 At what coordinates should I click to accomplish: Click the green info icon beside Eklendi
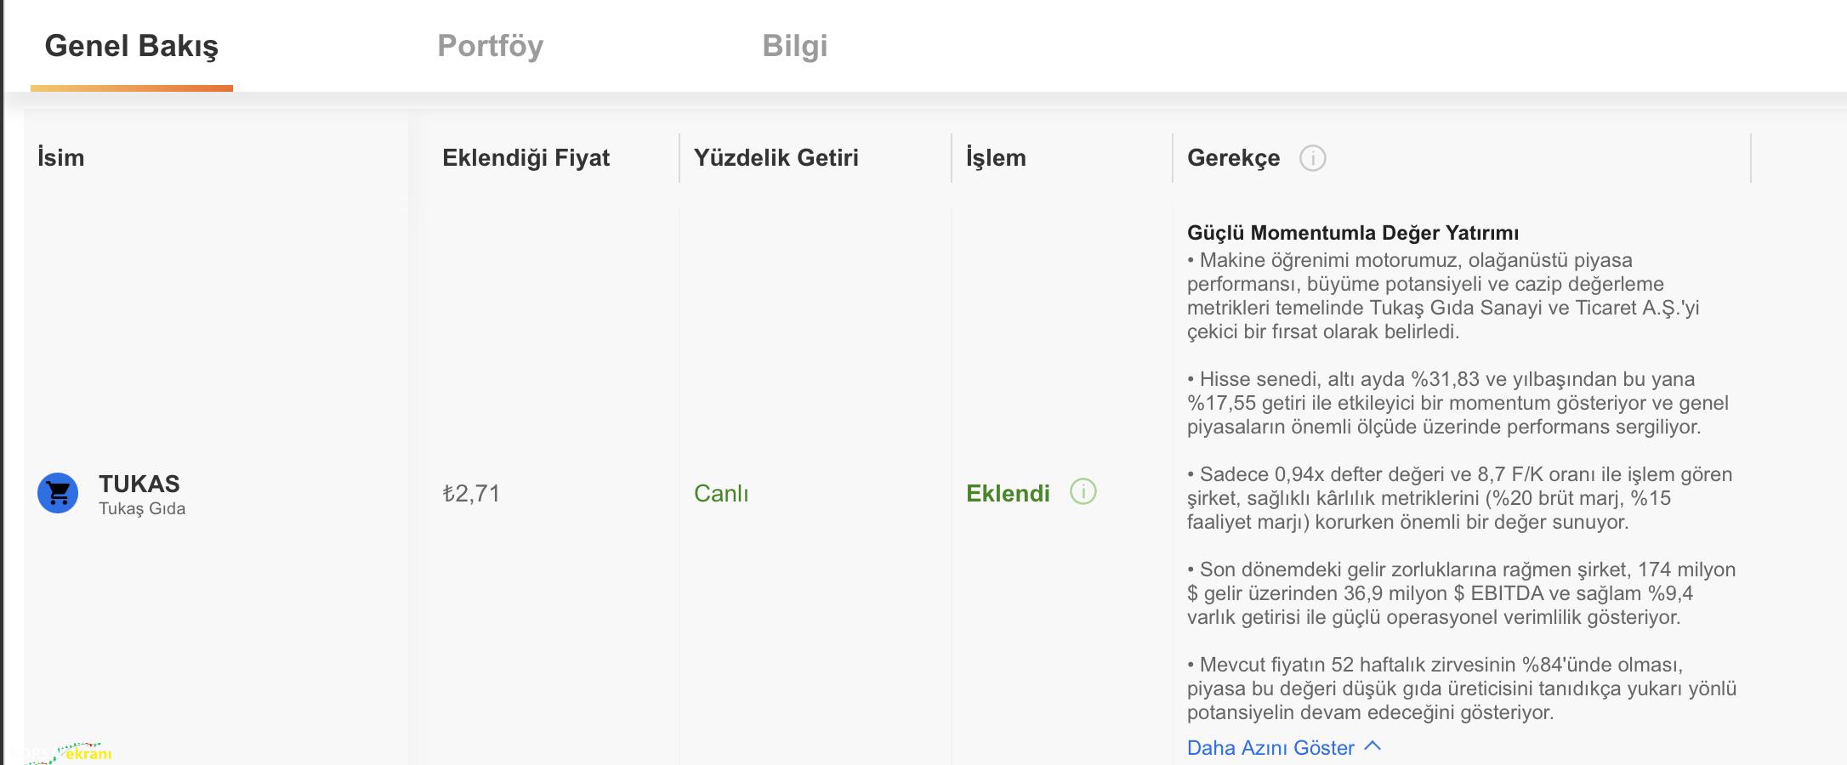coord(1083,491)
